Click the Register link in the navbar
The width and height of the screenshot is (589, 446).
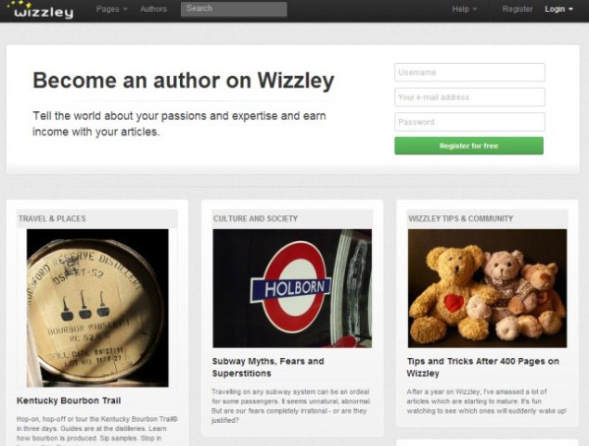pos(518,9)
